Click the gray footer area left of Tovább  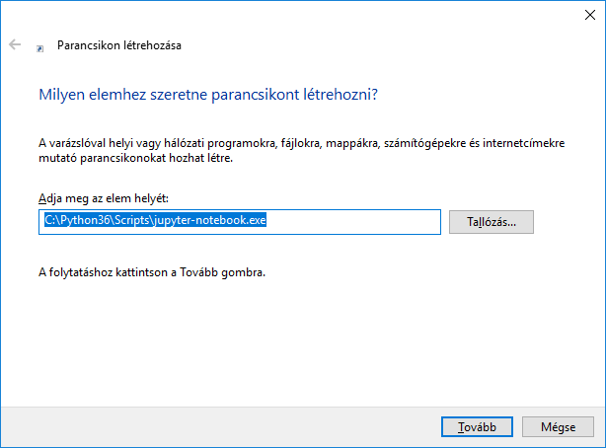click(217, 426)
